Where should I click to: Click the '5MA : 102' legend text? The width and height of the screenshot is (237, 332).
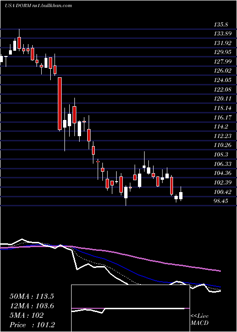(27, 315)
